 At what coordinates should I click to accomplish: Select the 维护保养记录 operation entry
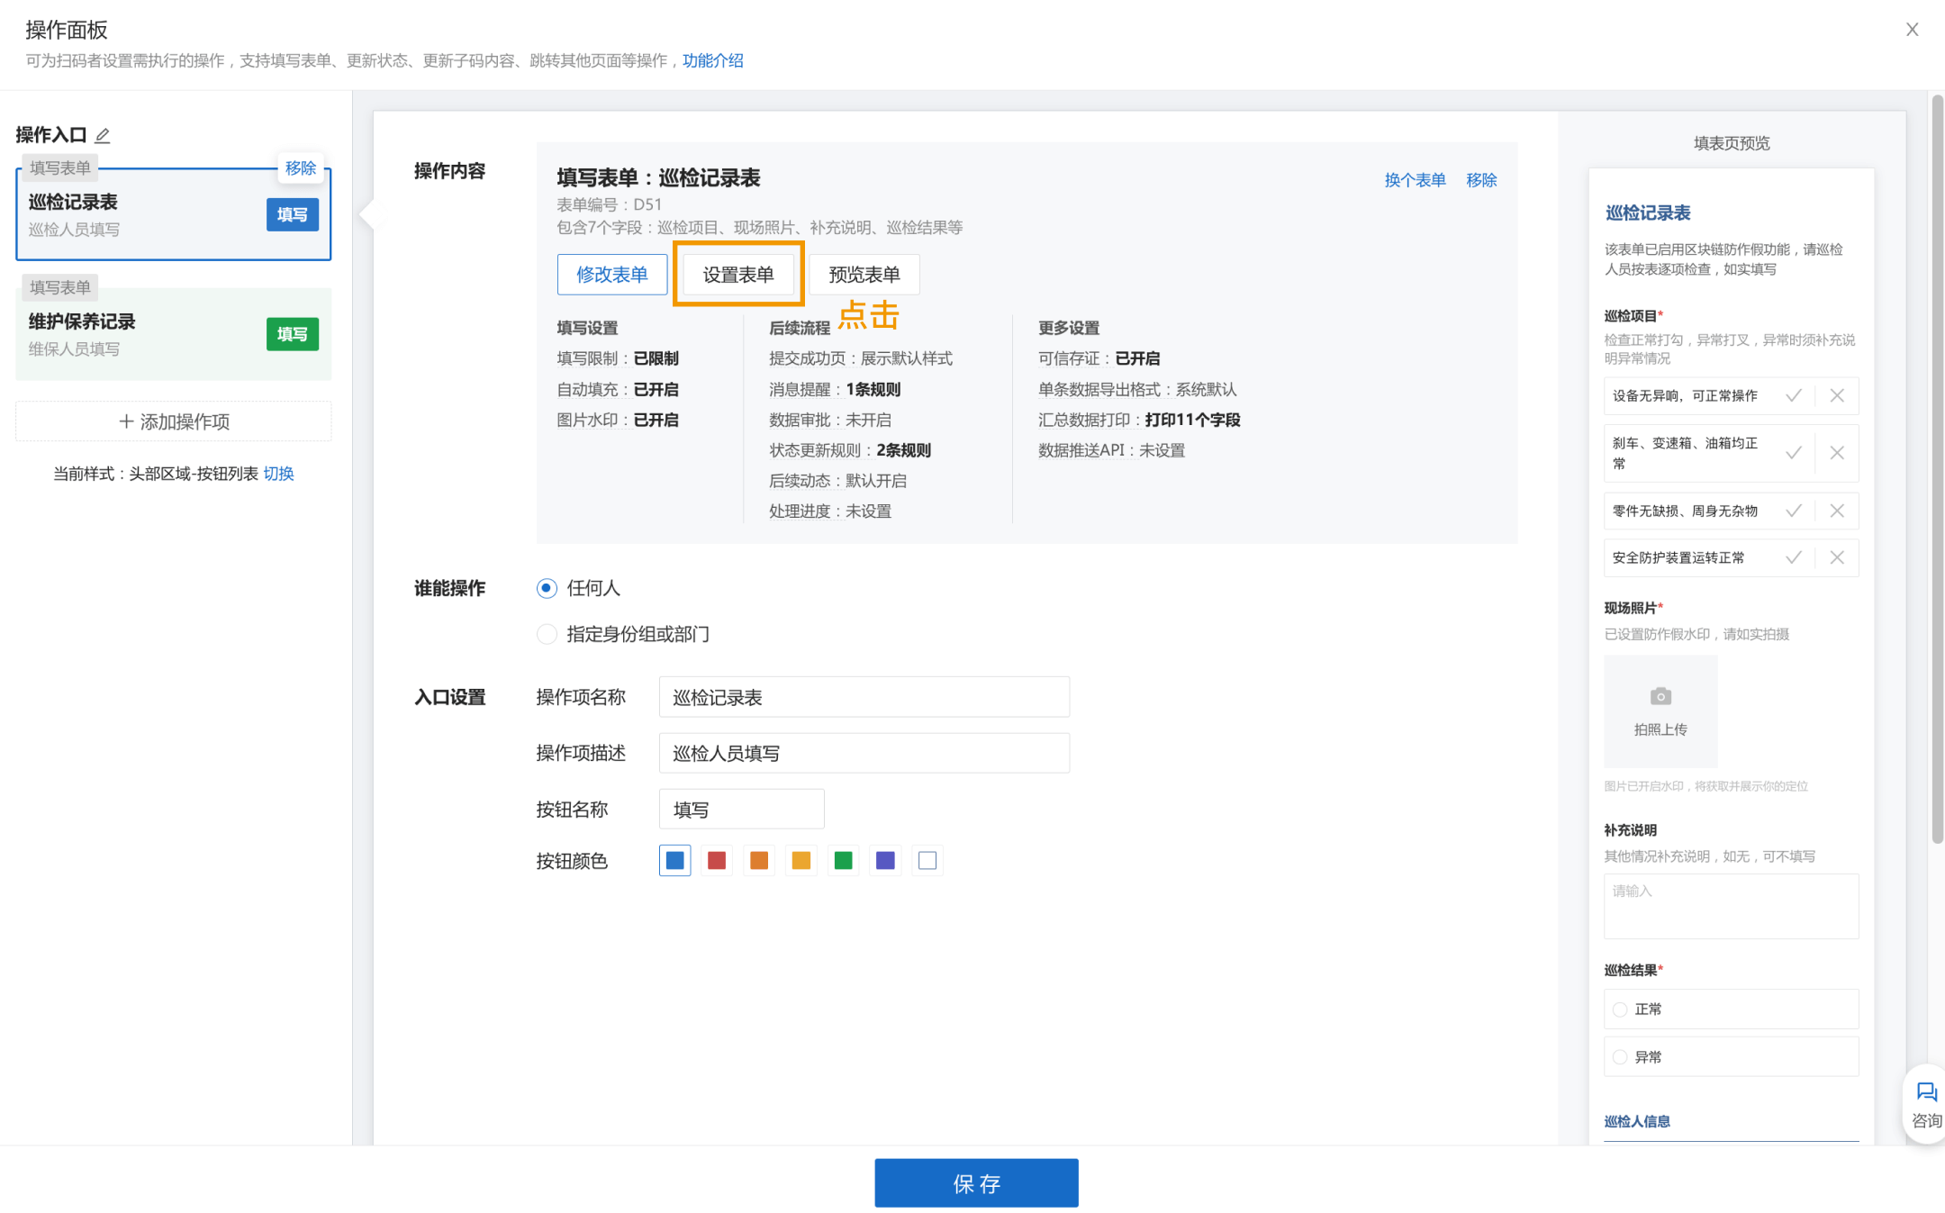(x=174, y=334)
